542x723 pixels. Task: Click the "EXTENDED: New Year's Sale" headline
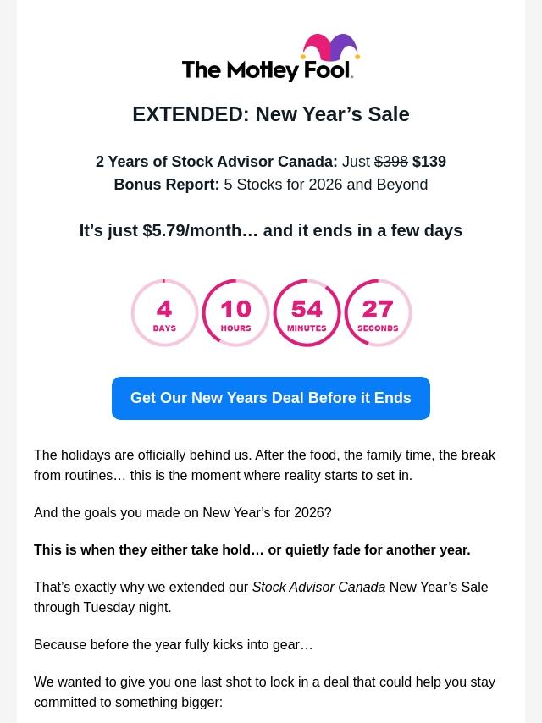pos(271,114)
